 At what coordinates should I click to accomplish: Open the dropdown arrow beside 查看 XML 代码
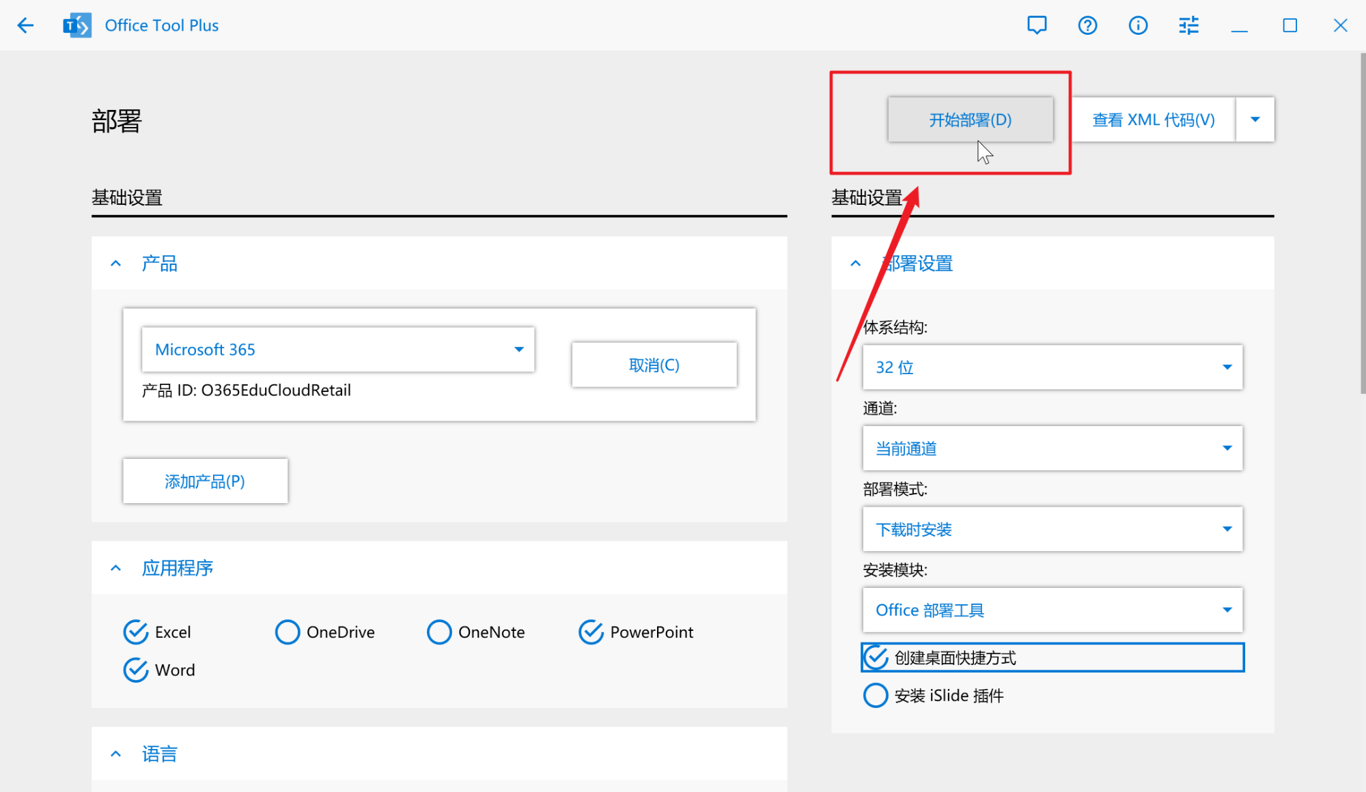pyautogui.click(x=1255, y=119)
